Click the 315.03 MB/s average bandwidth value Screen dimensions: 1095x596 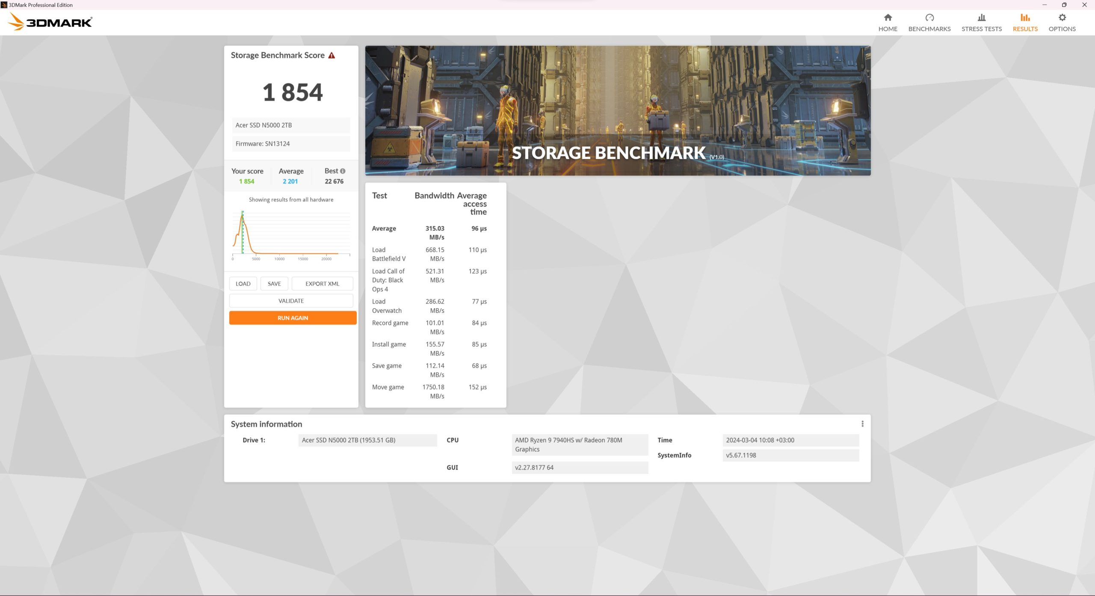point(435,233)
